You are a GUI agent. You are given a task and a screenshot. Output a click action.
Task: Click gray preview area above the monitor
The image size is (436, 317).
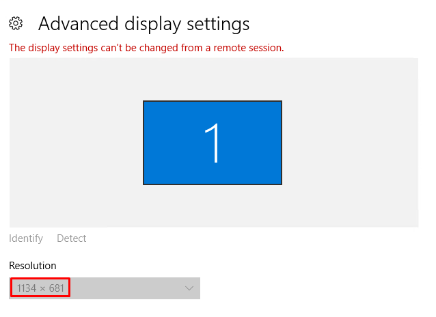tap(213, 79)
